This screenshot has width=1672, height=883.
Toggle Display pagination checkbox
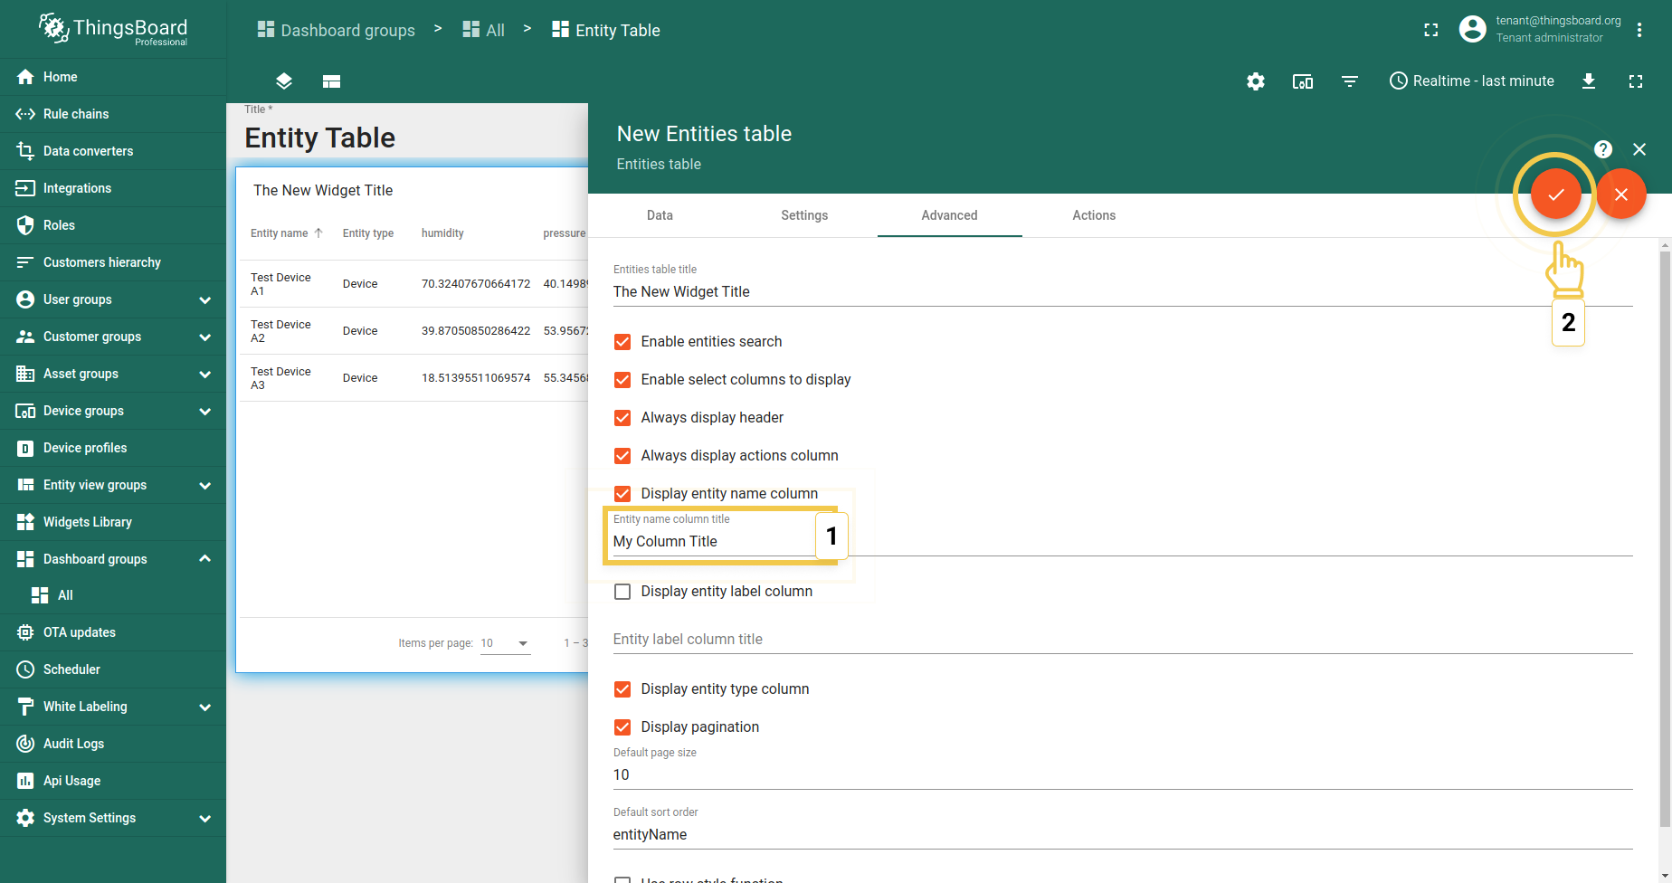tap(622, 727)
